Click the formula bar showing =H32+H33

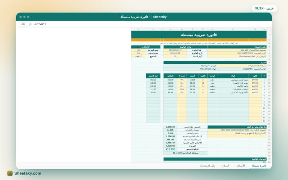(x=40, y=24)
